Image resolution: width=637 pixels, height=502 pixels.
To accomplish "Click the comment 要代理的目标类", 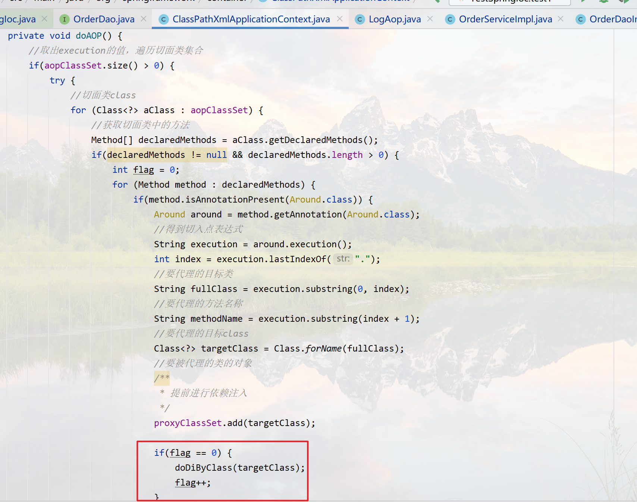I will click(x=194, y=274).
